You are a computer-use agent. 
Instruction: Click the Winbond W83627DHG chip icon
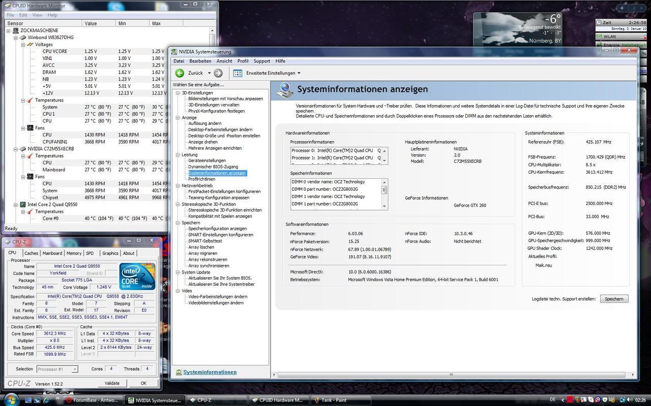pos(23,38)
